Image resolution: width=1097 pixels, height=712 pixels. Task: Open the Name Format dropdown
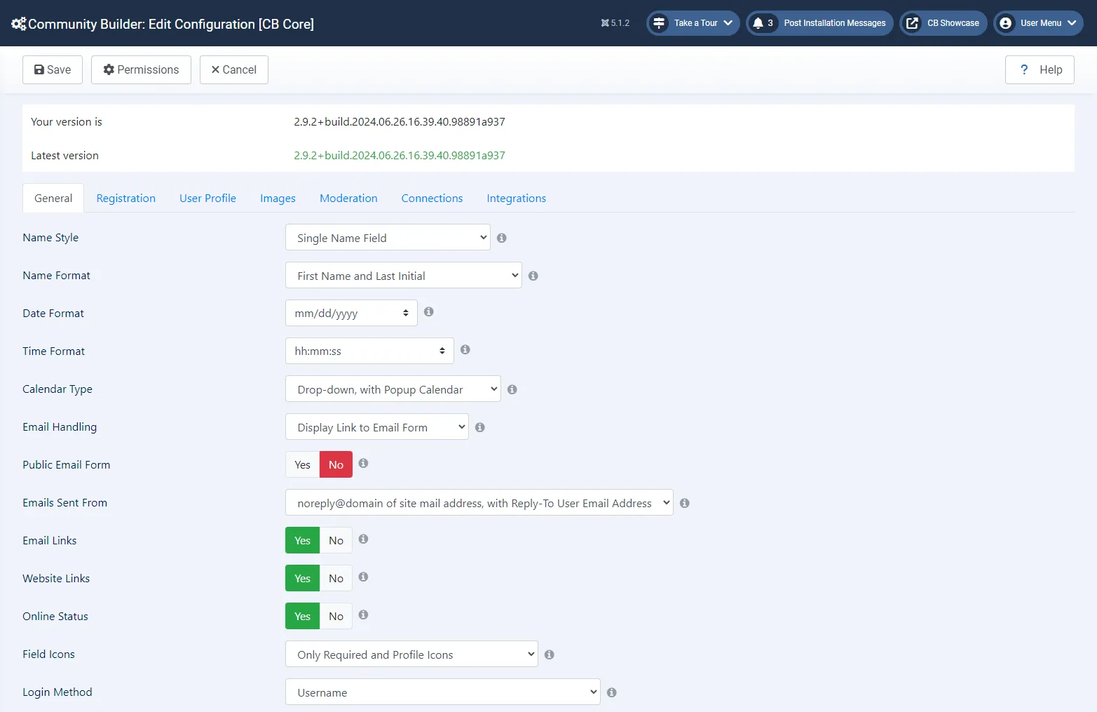click(403, 275)
